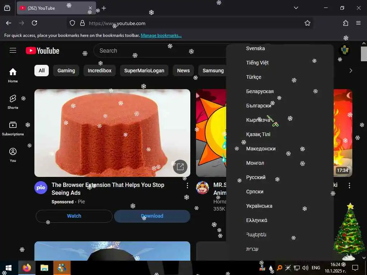Click the site security padlock icon
This screenshot has height=275, width=367.
coord(82,23)
